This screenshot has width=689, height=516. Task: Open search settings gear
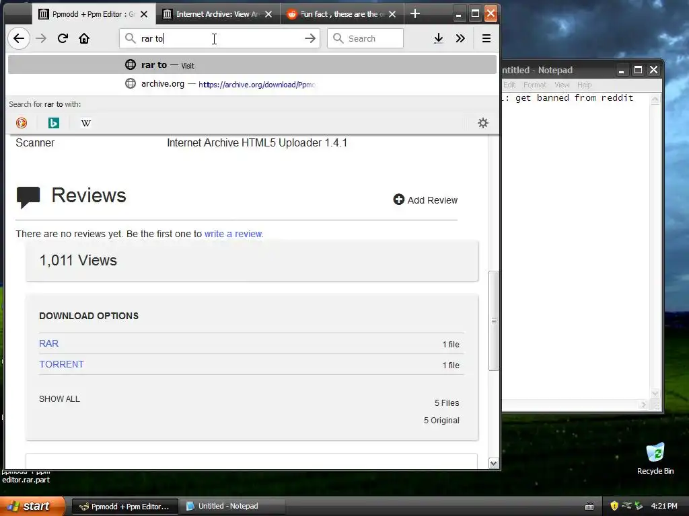(483, 123)
